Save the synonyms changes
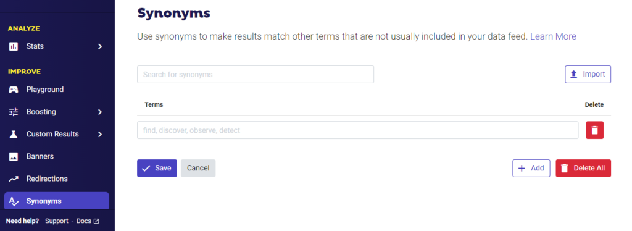 [157, 168]
